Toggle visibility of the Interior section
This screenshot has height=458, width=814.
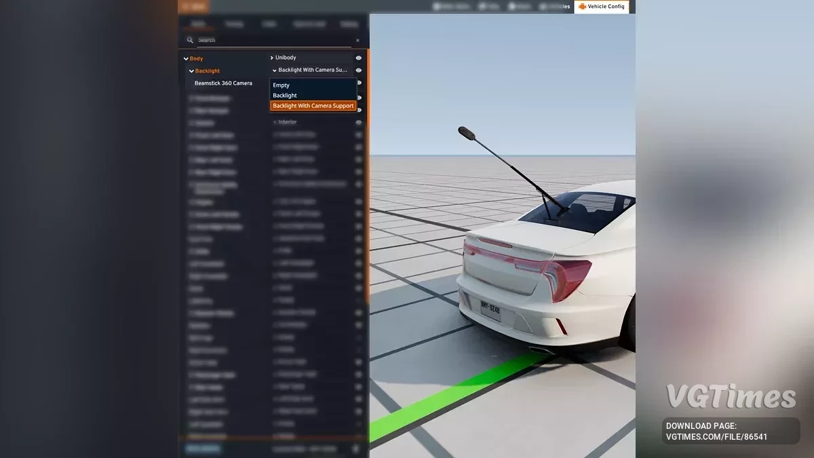(358, 121)
